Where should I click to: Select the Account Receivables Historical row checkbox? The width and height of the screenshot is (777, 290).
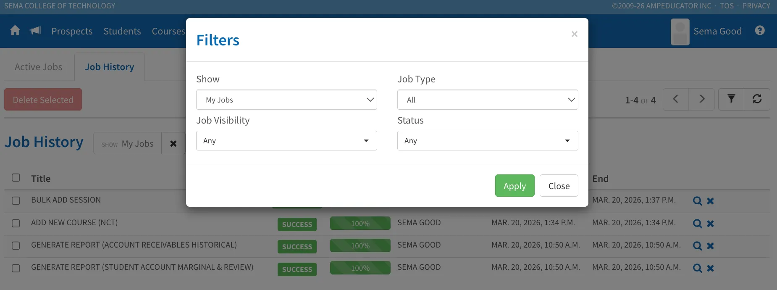click(16, 245)
